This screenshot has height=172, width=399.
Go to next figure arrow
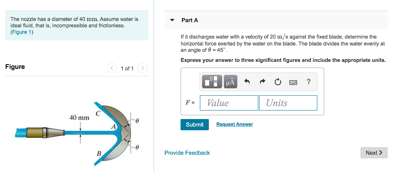[x=143, y=68]
